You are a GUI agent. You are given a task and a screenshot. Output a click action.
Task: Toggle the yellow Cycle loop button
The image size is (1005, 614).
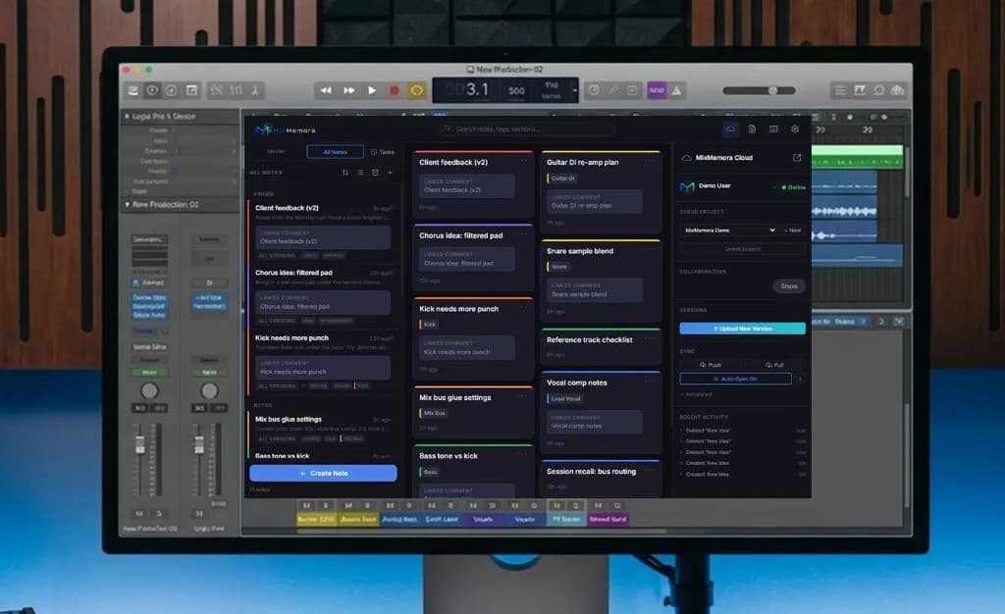coord(416,90)
